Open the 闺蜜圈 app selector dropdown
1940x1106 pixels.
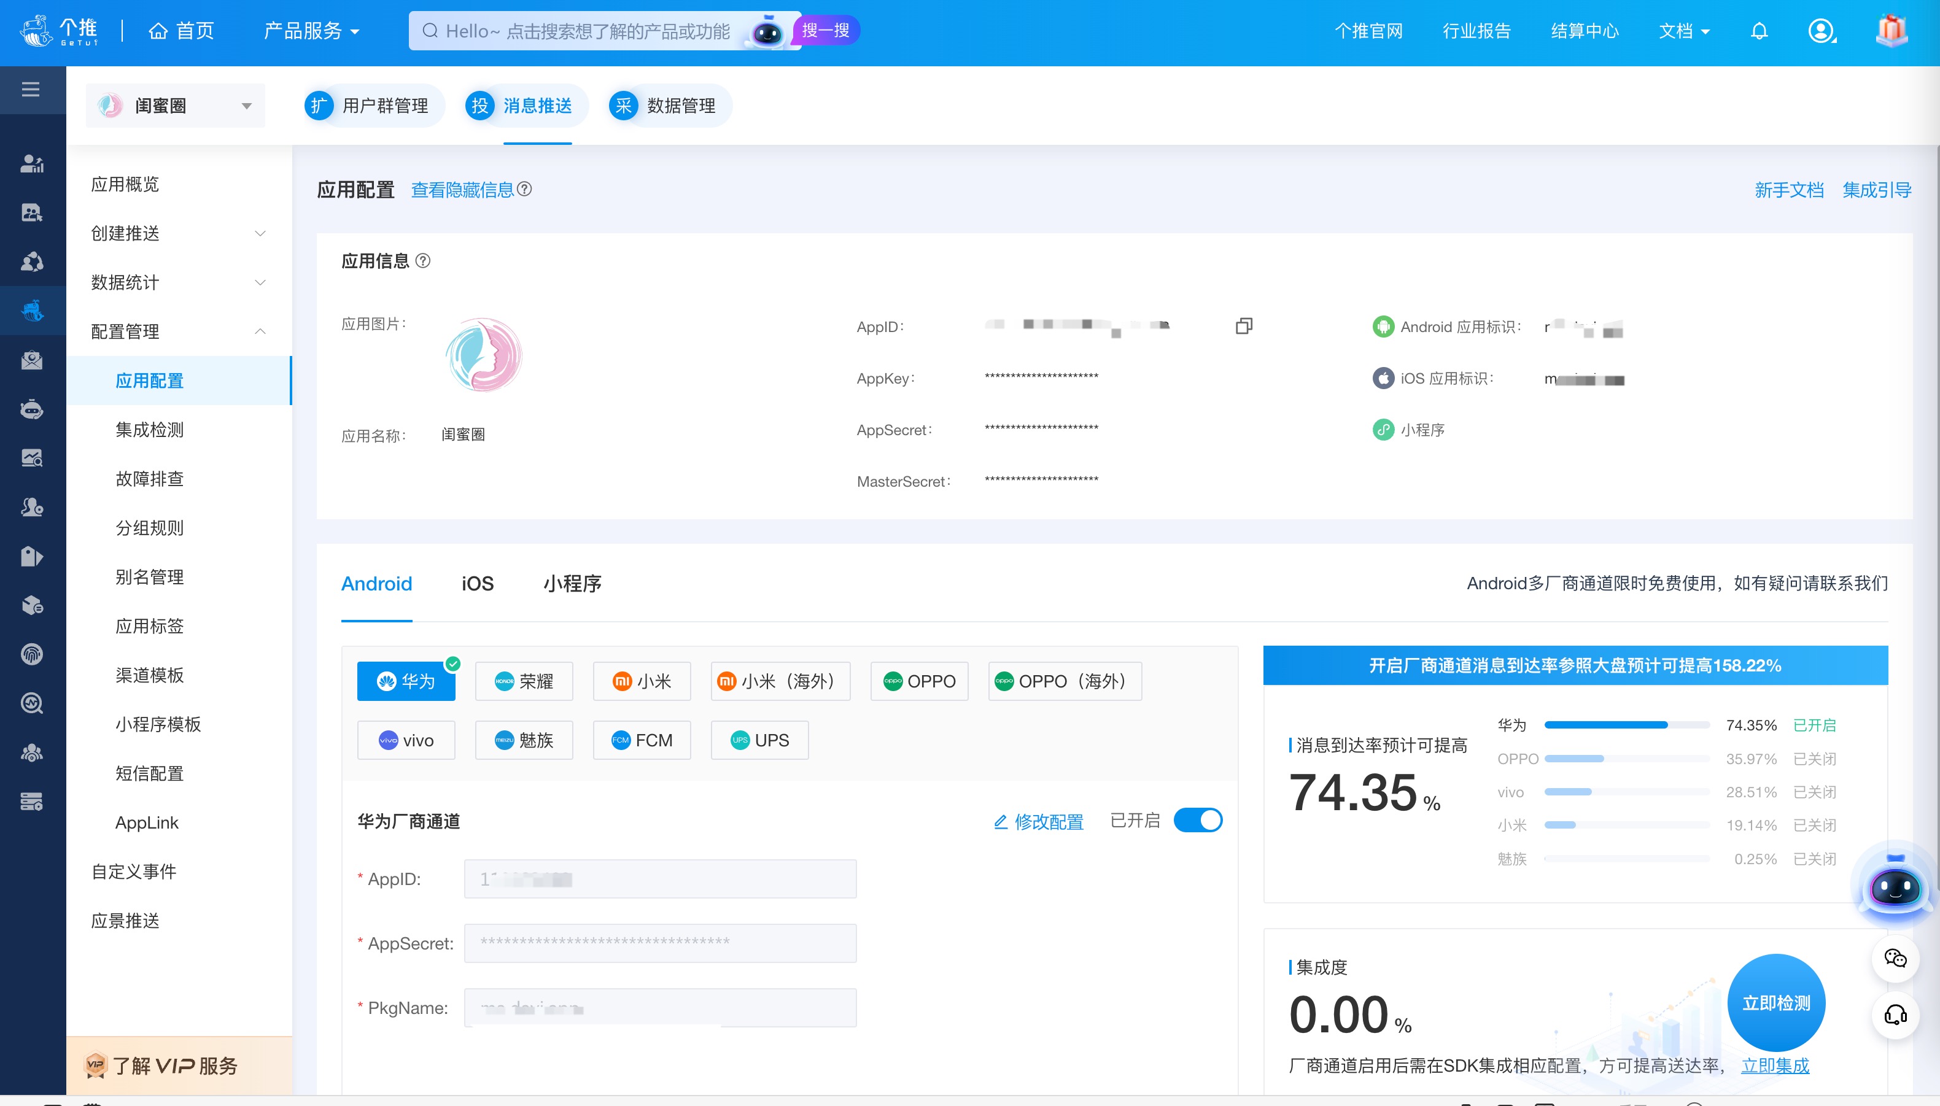[176, 106]
